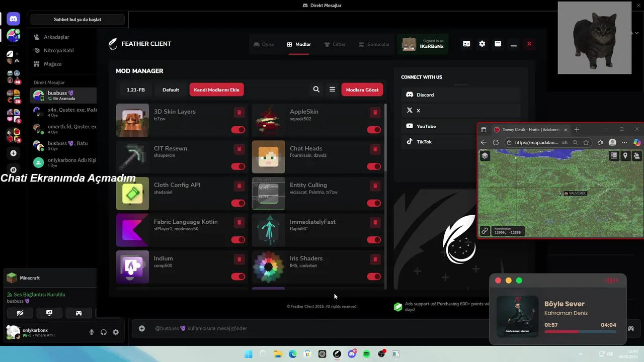Viewport: 644px width, 362px height.
Task: Open the Default profile selector
Action: tap(171, 90)
